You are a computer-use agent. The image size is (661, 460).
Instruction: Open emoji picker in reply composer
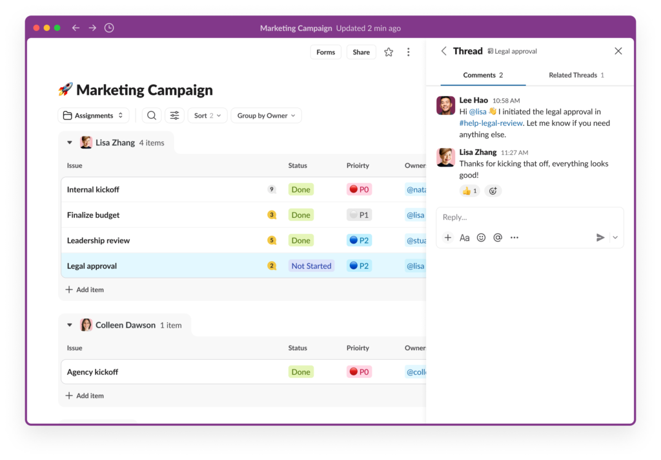click(x=481, y=238)
